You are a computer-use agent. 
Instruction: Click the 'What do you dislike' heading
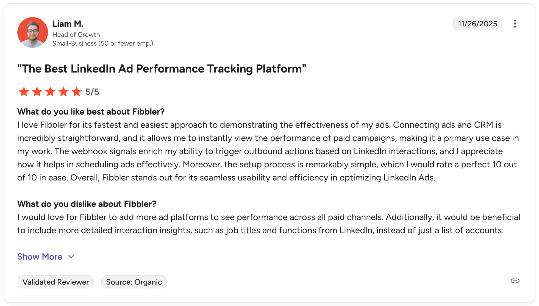[x=87, y=204]
